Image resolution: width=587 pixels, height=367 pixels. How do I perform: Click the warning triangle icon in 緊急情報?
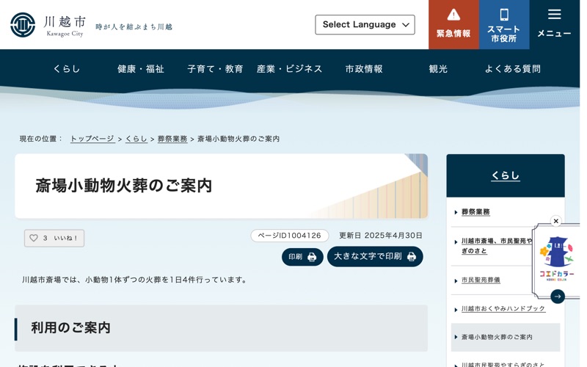point(453,15)
